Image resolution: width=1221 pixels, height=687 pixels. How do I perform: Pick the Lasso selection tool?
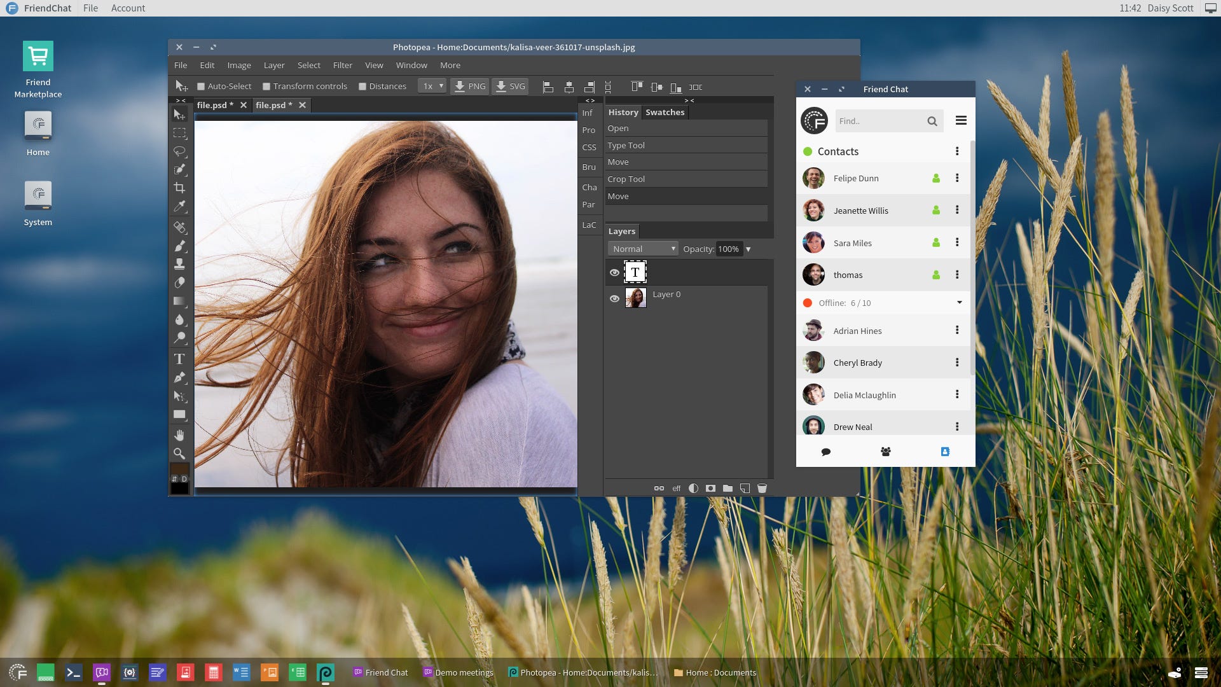tap(179, 151)
